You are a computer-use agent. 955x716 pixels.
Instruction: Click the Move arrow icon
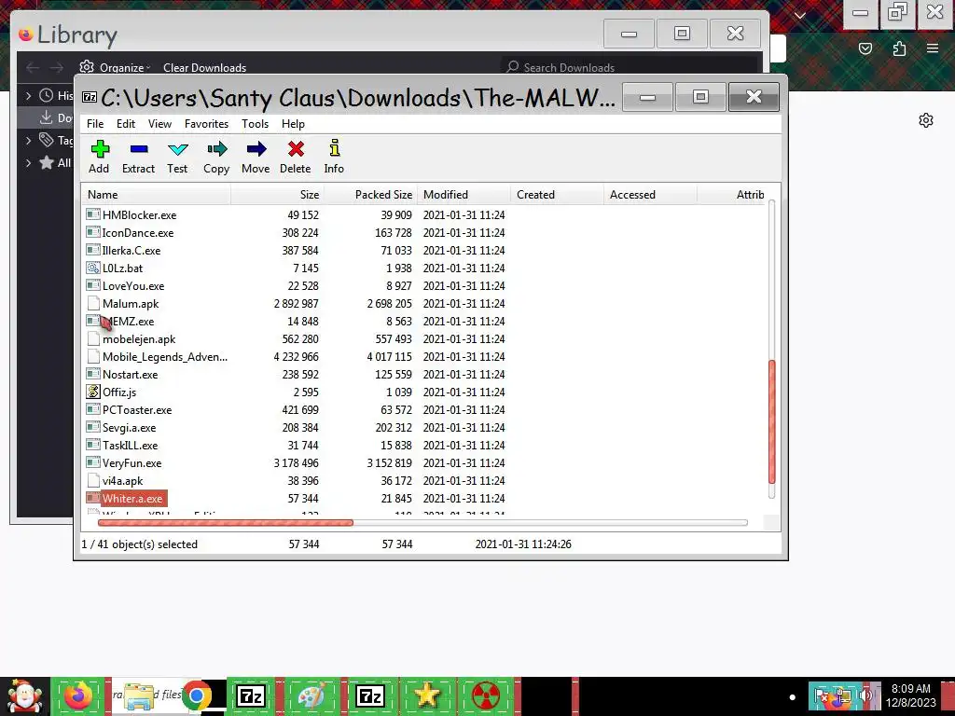[x=256, y=149]
